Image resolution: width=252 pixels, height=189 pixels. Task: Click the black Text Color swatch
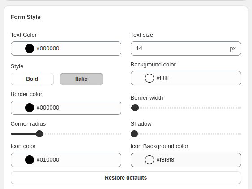pos(30,48)
